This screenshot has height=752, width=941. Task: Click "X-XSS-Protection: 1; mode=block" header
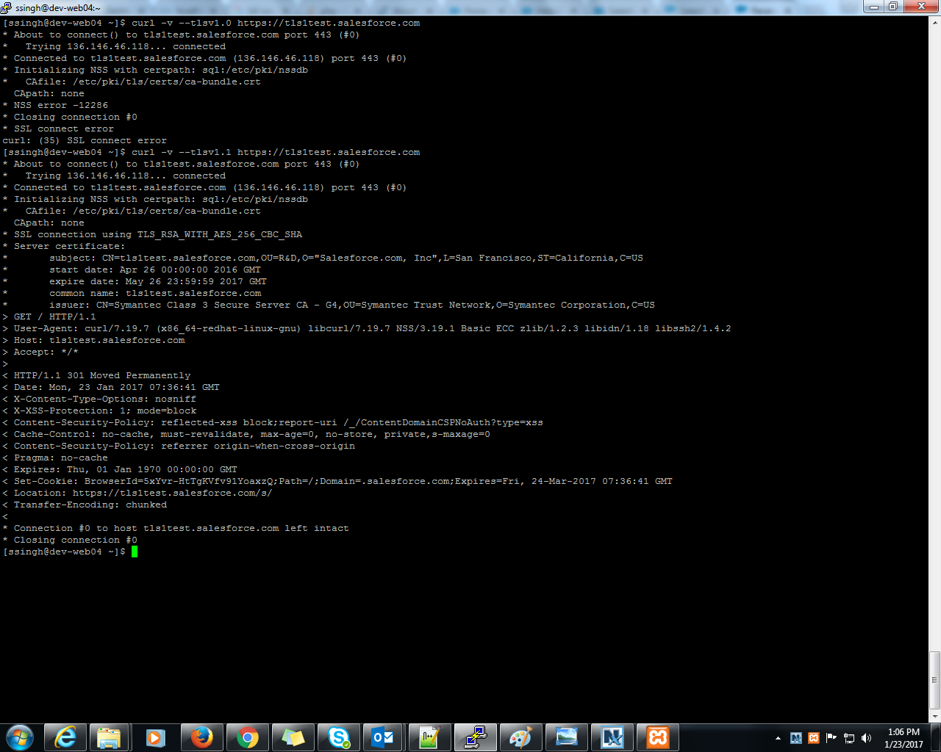[x=99, y=411]
